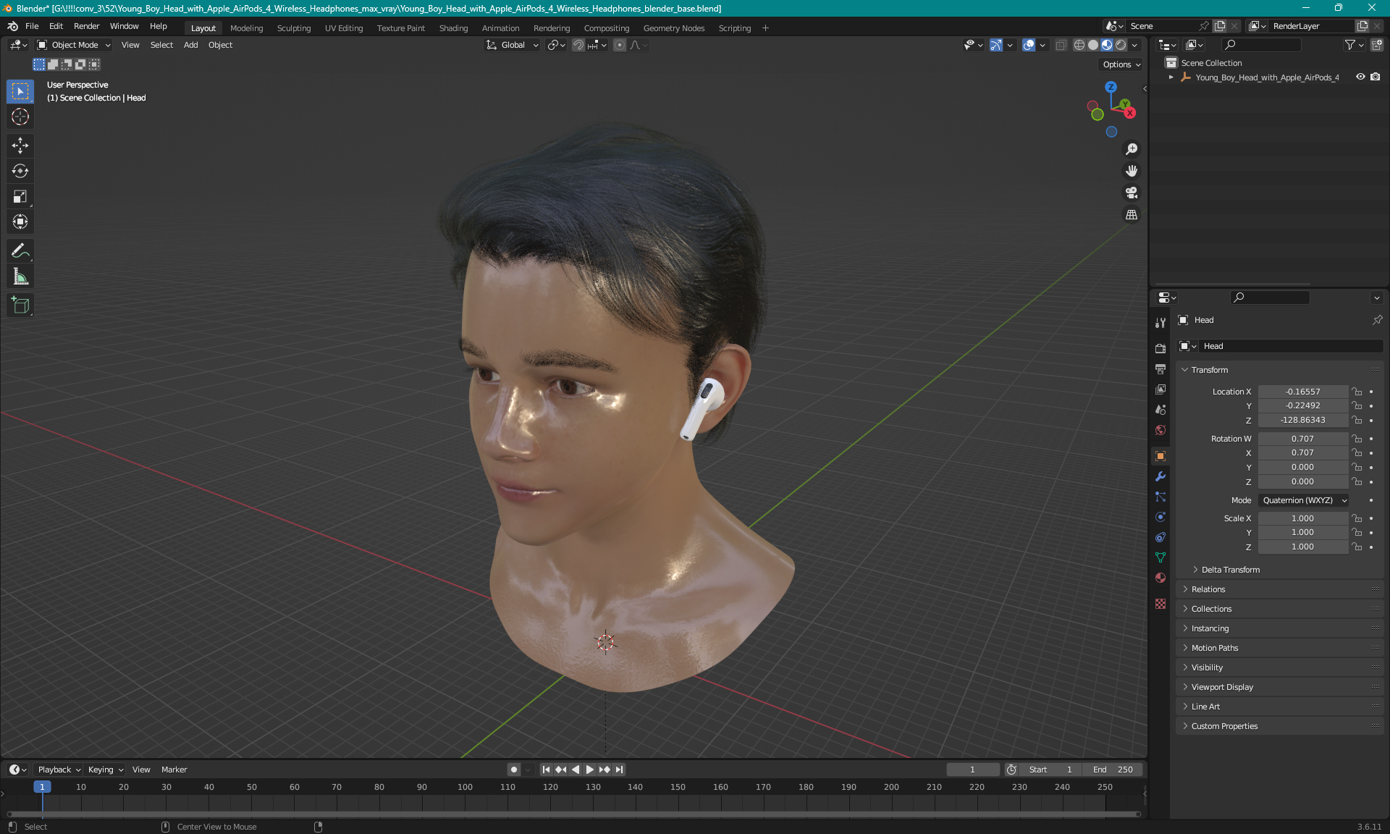Open the File menu
1390x834 pixels.
click(x=32, y=26)
